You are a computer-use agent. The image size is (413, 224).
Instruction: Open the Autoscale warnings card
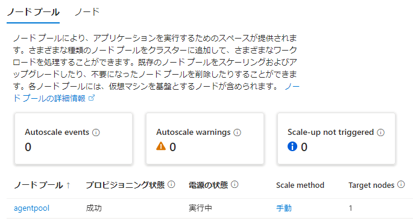tap(205, 139)
